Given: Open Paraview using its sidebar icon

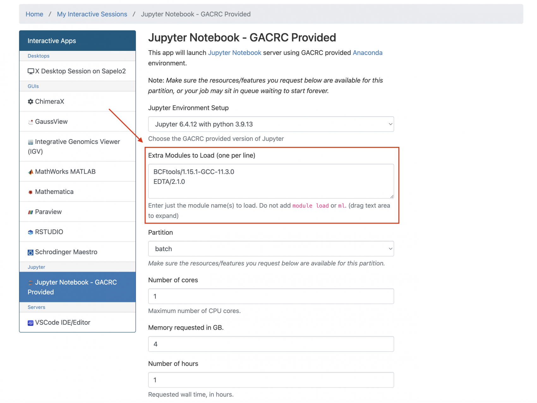Looking at the screenshot, I should pos(30,212).
